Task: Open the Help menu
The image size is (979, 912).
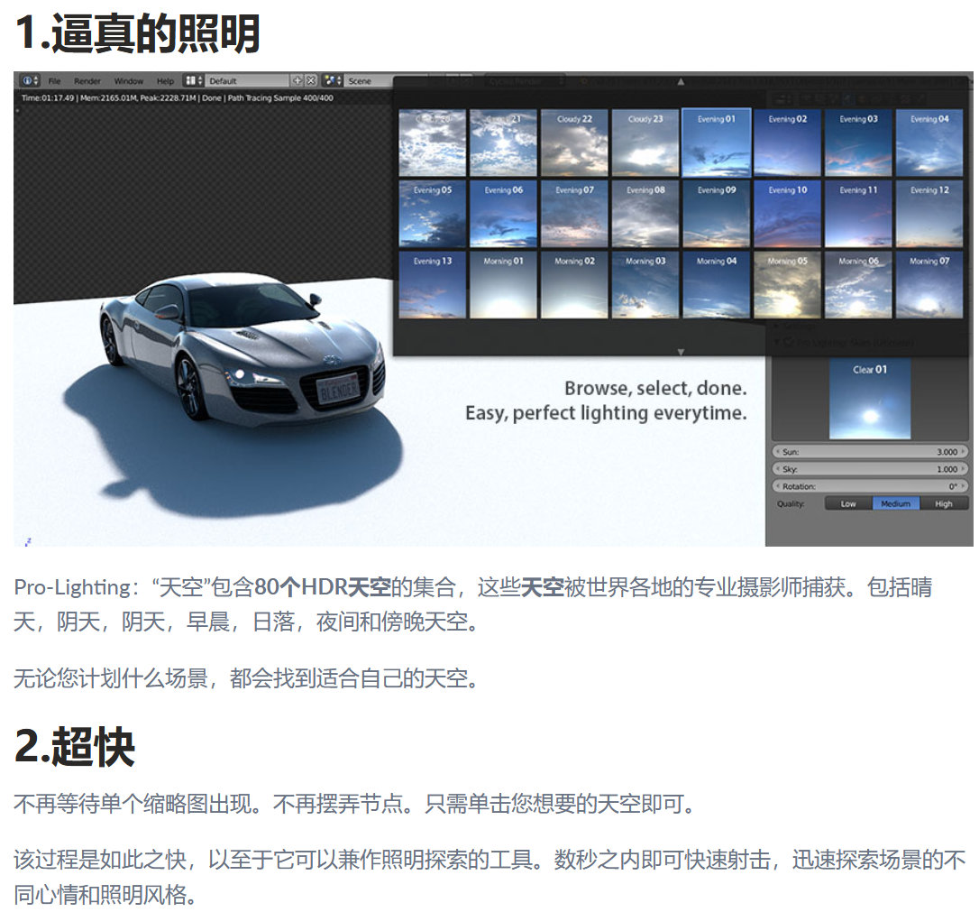Action: point(166,81)
